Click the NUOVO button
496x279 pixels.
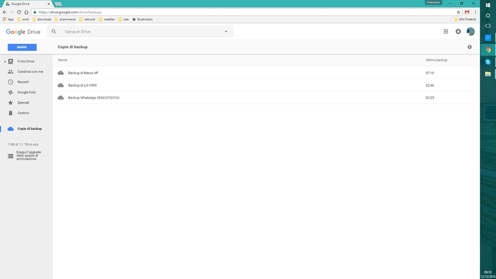[22, 47]
